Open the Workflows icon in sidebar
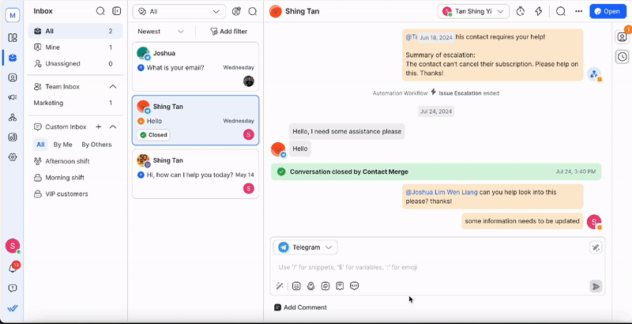The image size is (632, 324). 13,117
